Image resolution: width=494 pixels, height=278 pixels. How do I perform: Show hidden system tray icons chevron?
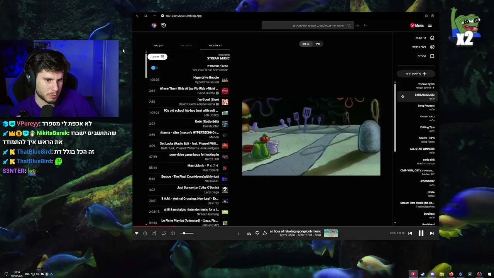click(51, 274)
